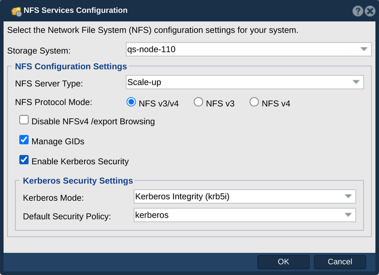Open the help question mark icon

pos(358,11)
